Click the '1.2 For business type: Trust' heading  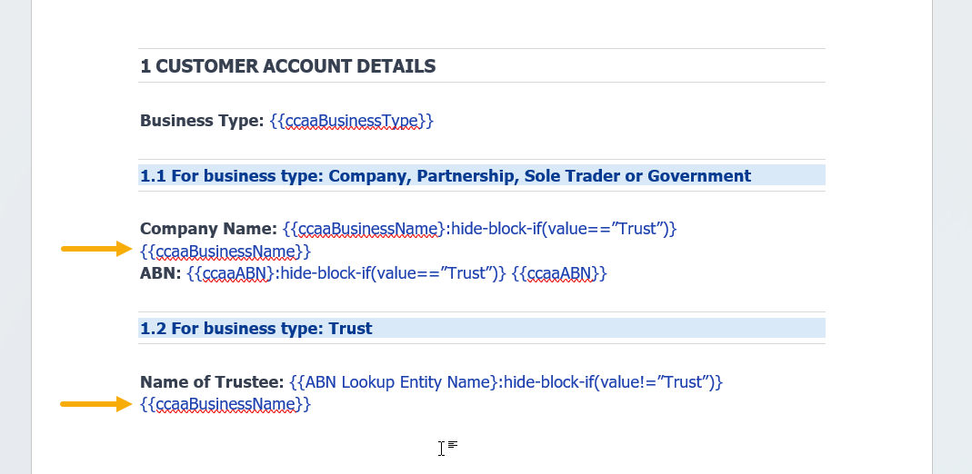pyautogui.click(x=256, y=329)
